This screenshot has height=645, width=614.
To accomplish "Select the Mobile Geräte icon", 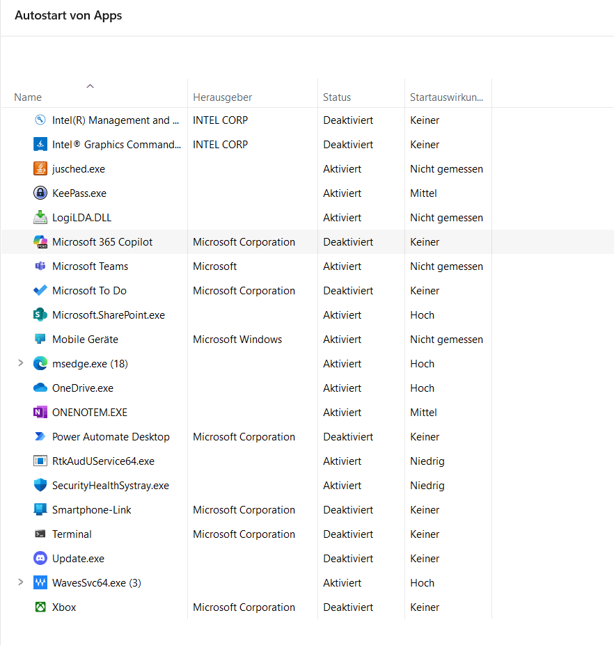I will (40, 339).
